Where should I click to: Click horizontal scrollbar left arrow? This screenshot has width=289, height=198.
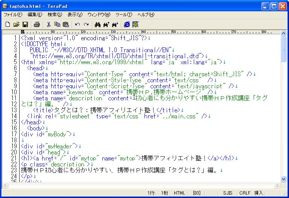point(5,185)
